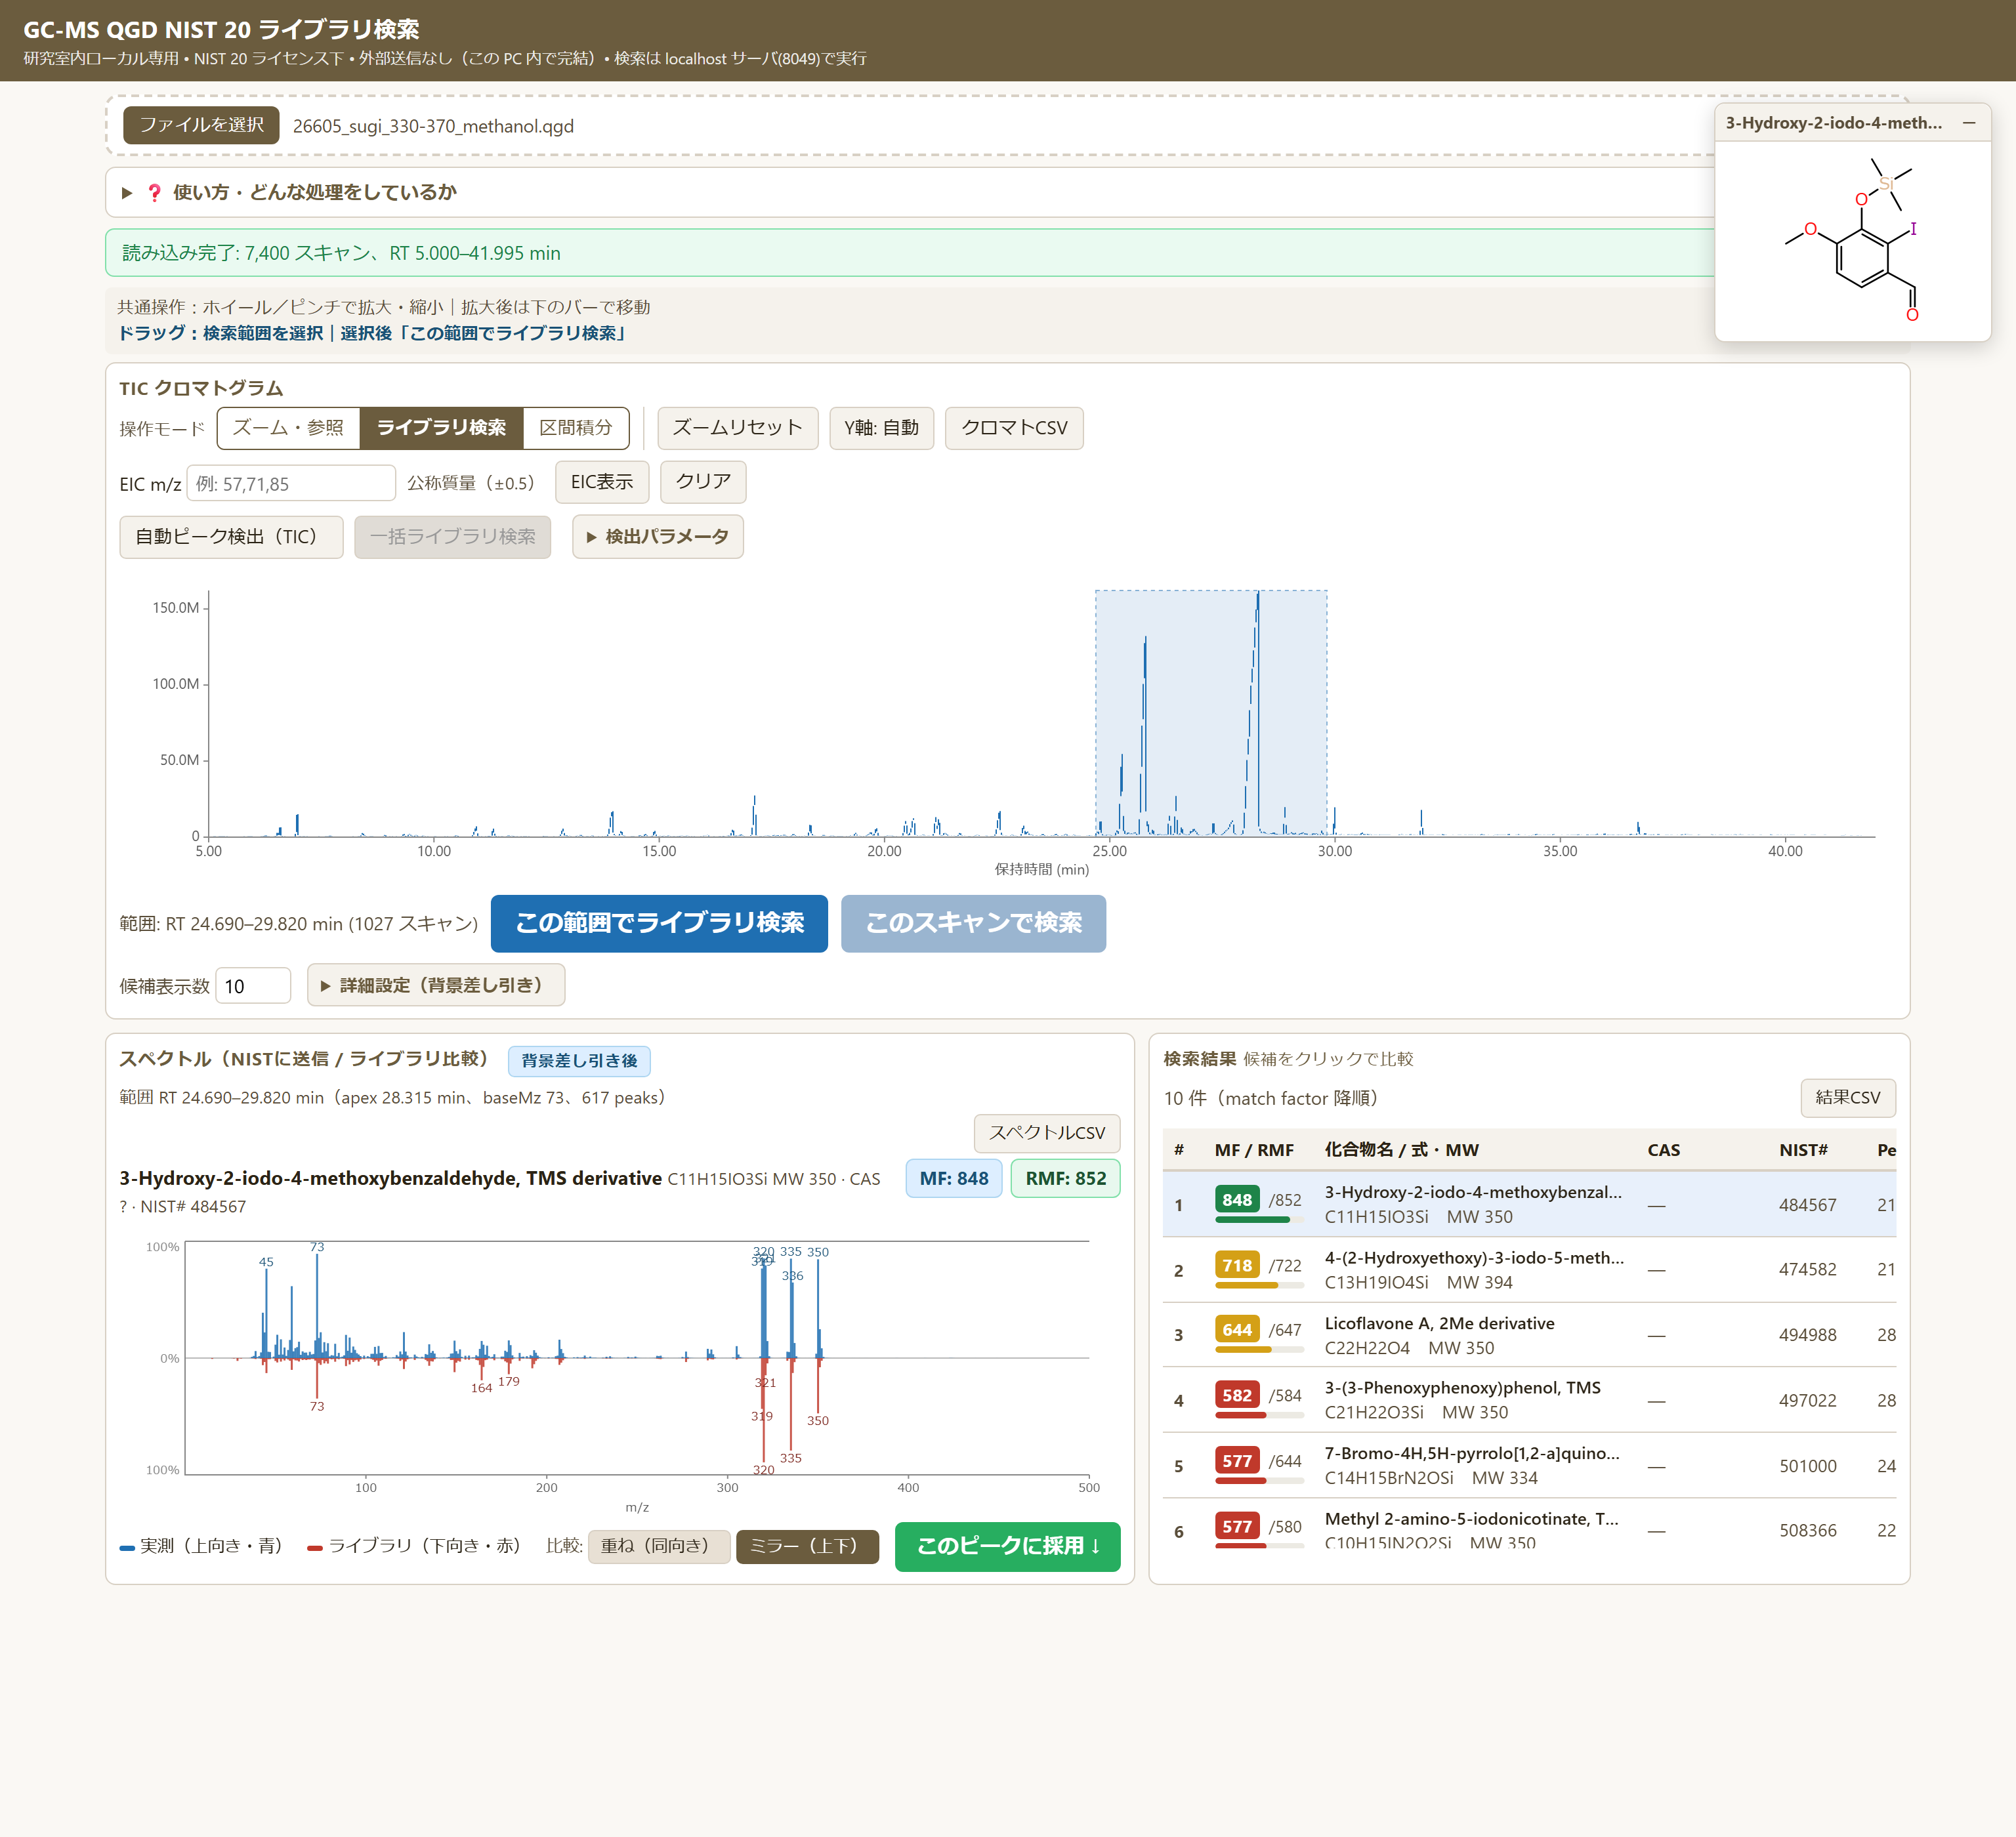Click the 背景差し引き後 badge
This screenshot has width=2016, height=1837.
click(579, 1060)
